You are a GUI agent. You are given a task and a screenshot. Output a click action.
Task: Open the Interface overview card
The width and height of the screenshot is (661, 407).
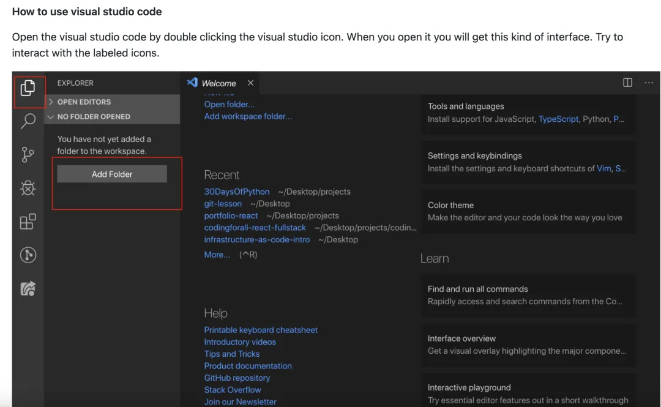pyautogui.click(x=529, y=345)
